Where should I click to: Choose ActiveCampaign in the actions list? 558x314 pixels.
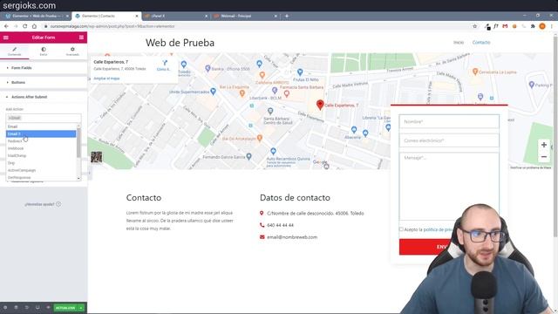click(41, 170)
